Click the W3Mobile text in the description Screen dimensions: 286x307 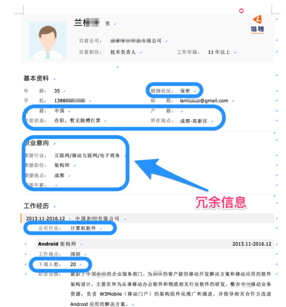pyautogui.click(x=110, y=294)
